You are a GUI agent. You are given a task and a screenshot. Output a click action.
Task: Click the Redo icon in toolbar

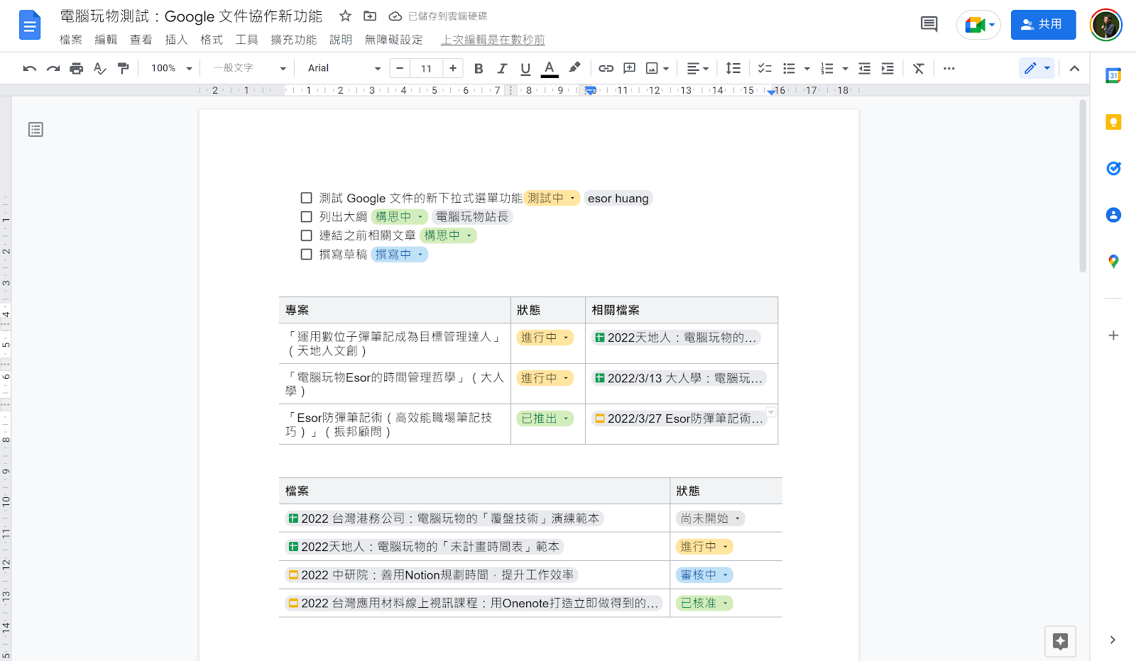click(53, 68)
